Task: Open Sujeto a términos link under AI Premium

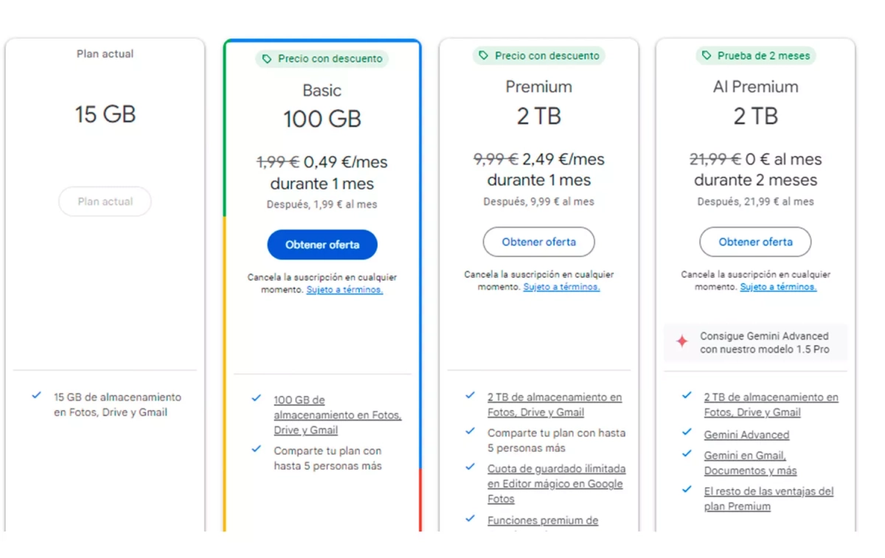Action: pos(778,287)
